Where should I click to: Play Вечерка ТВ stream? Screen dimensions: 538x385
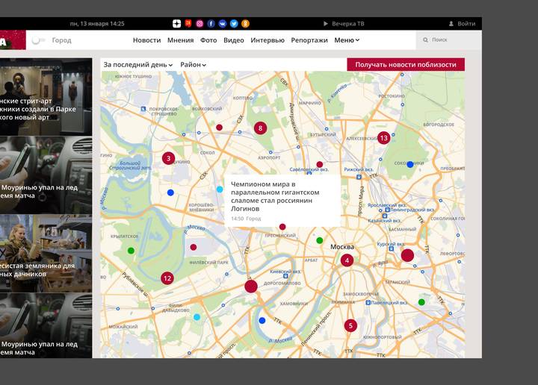[x=344, y=24]
